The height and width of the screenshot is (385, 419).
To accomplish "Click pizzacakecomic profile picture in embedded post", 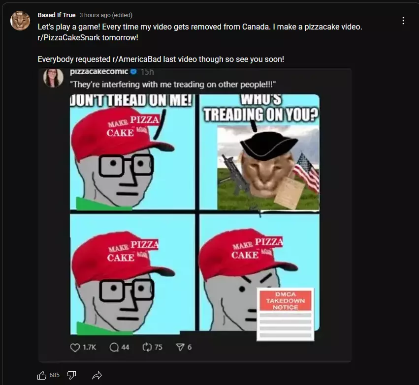I will 53,78.
